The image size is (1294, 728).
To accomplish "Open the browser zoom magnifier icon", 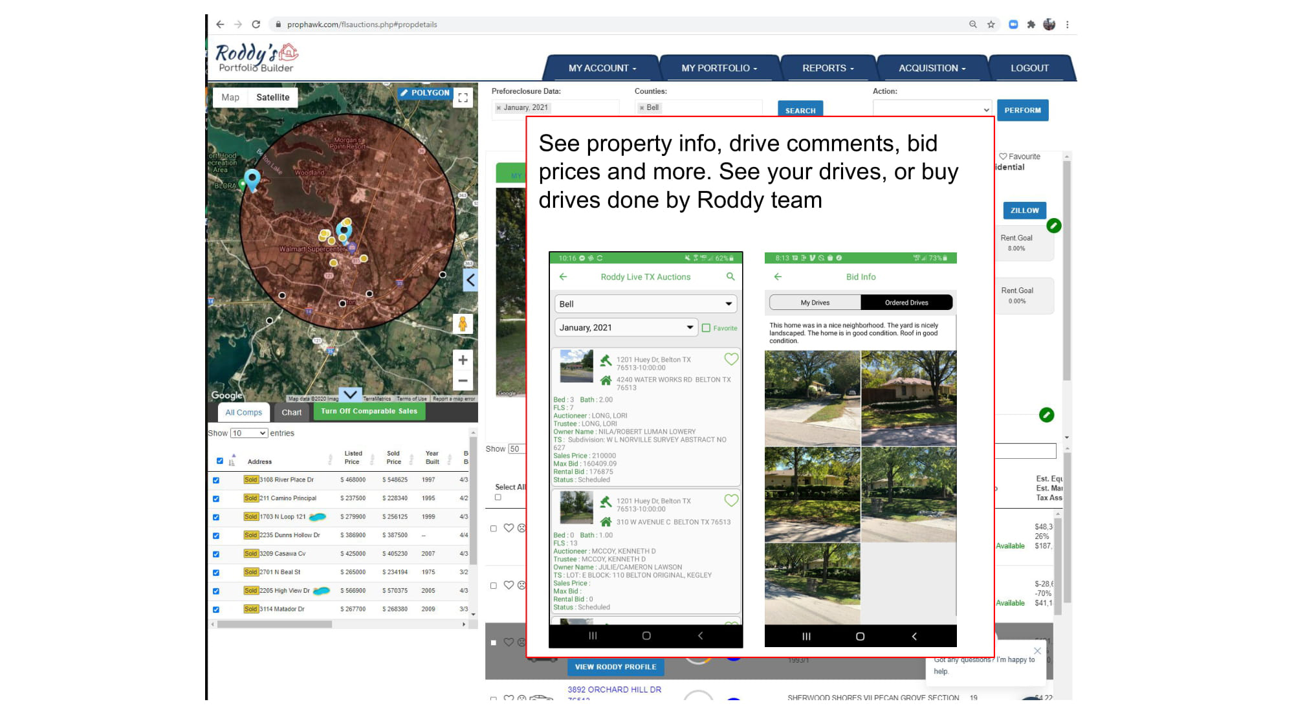I will click(x=972, y=25).
